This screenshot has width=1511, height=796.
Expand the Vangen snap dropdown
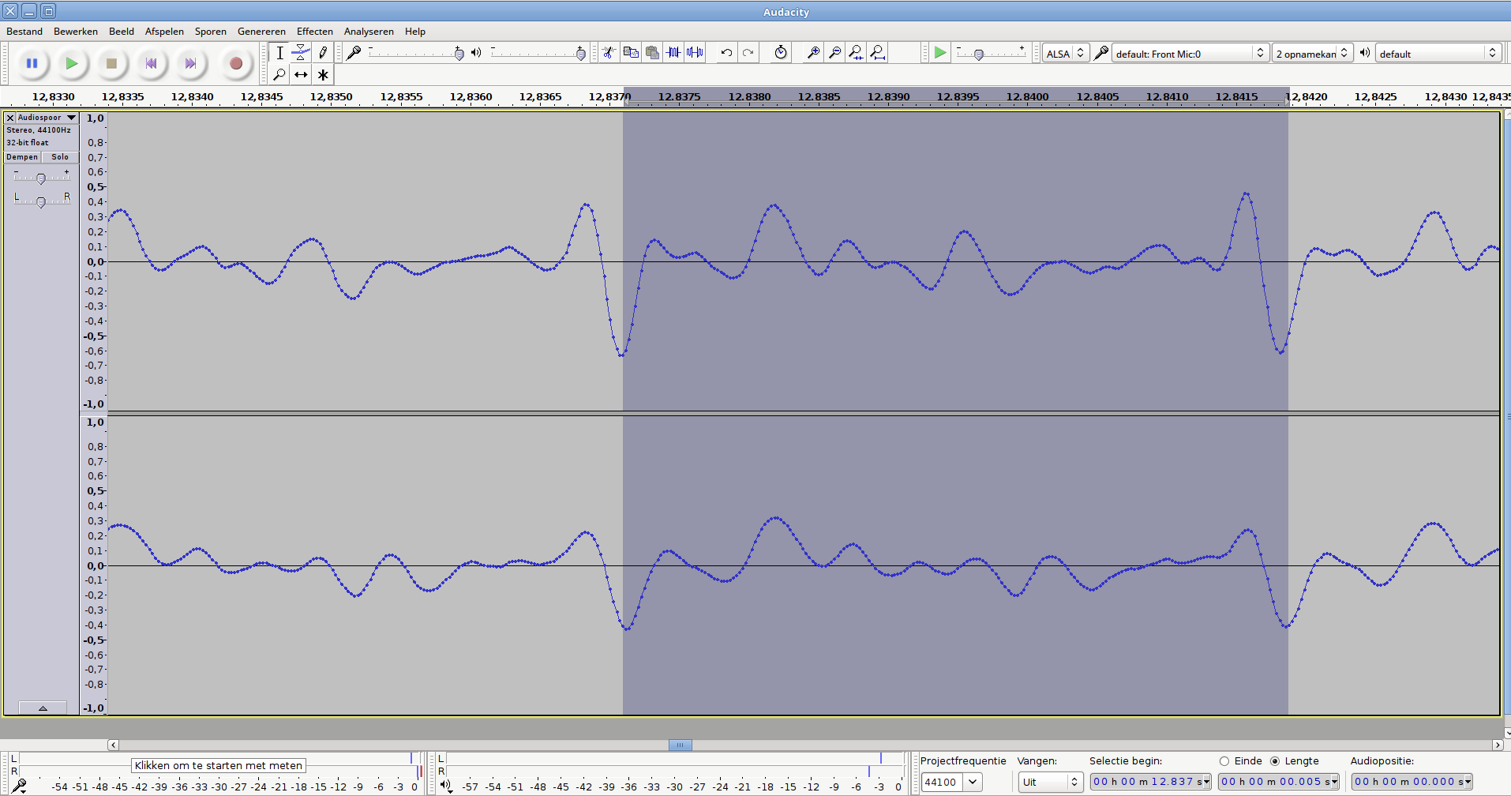pyautogui.click(x=1050, y=782)
